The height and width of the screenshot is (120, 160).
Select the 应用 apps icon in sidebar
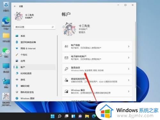[x=17, y=61]
